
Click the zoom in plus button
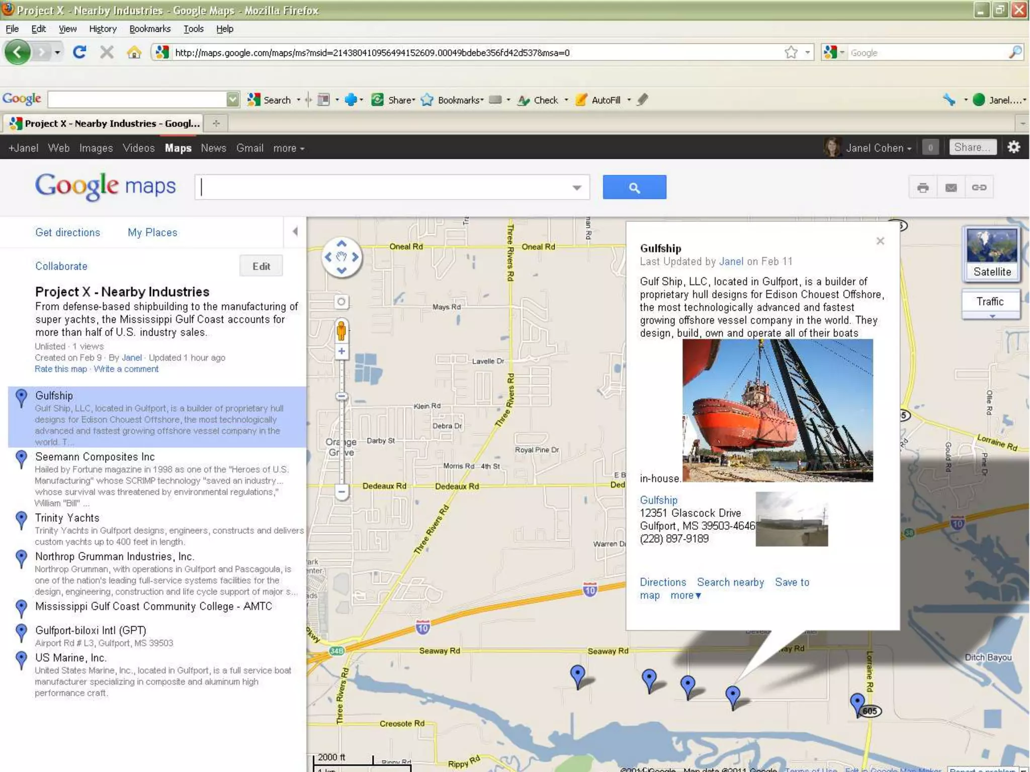click(341, 351)
